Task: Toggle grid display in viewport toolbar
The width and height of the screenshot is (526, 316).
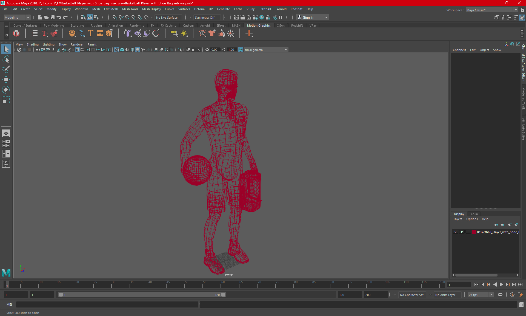Action: pyautogui.click(x=77, y=50)
